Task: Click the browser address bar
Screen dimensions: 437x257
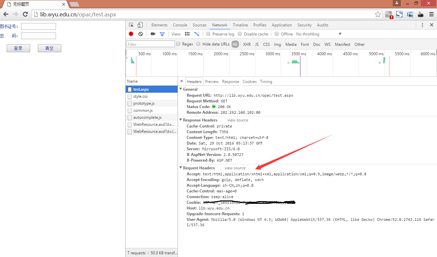Action: (206, 14)
